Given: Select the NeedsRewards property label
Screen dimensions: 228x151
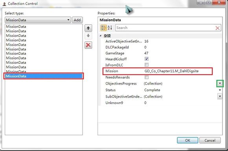Looking at the screenshot, I should pyautogui.click(x=118, y=77).
